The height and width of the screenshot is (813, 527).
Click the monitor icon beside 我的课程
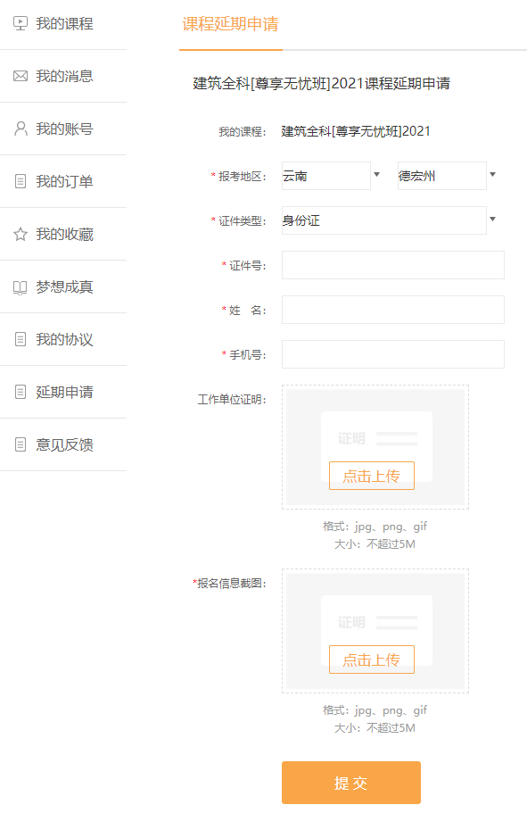21,23
